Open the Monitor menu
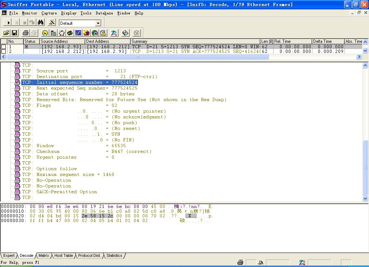Image resolution: width=369 pixels, height=267 pixels. (30, 13)
